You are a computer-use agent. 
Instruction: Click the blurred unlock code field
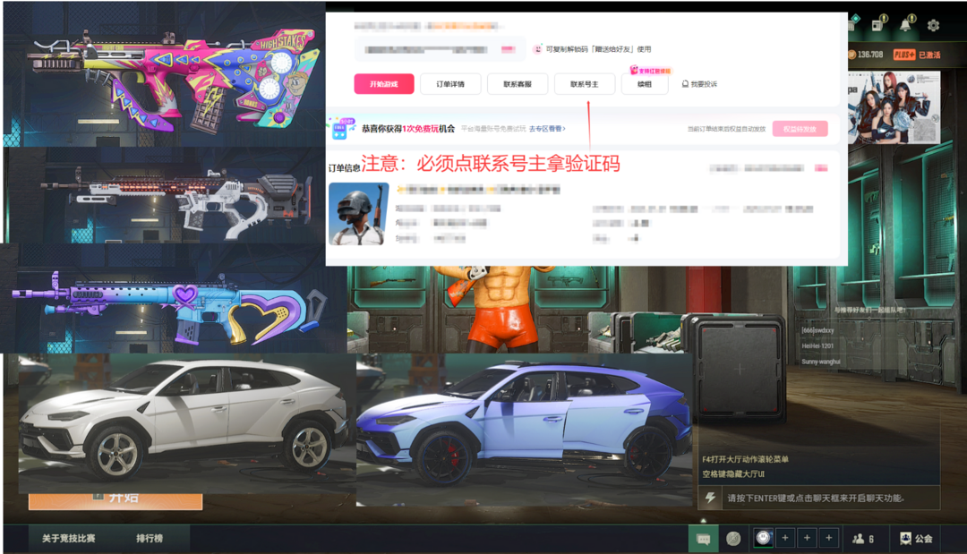[441, 49]
